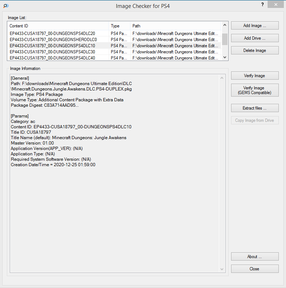This screenshot has width=286, height=288.
Task: Click the image list scrollbar thumb
Action: pos(225,39)
